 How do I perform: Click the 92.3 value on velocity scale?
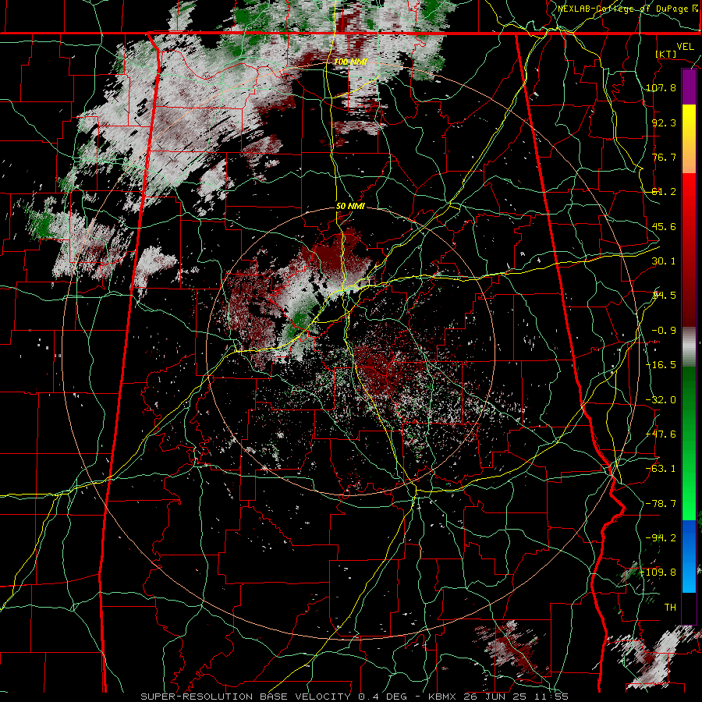664,122
